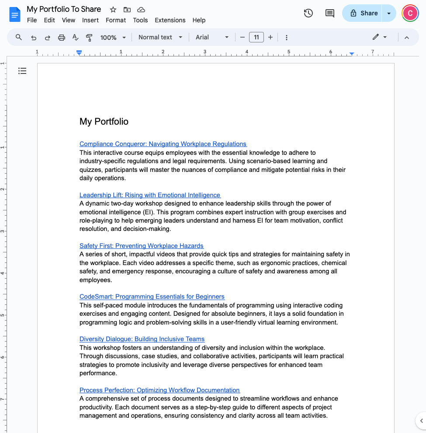Open the Tools menu
Viewport: 426px width, 433px height.
pos(140,20)
